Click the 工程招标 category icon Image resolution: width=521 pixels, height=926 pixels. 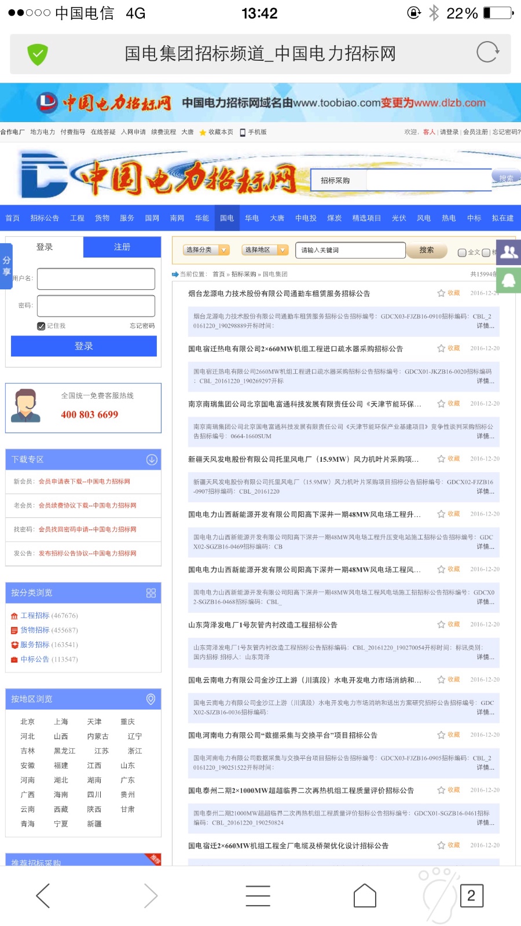pos(14,616)
